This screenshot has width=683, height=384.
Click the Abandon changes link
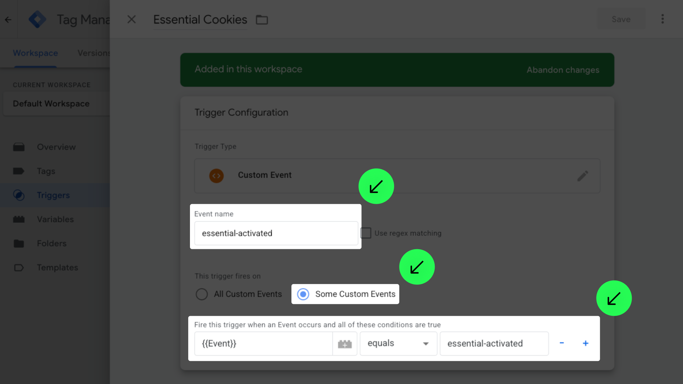(563, 70)
